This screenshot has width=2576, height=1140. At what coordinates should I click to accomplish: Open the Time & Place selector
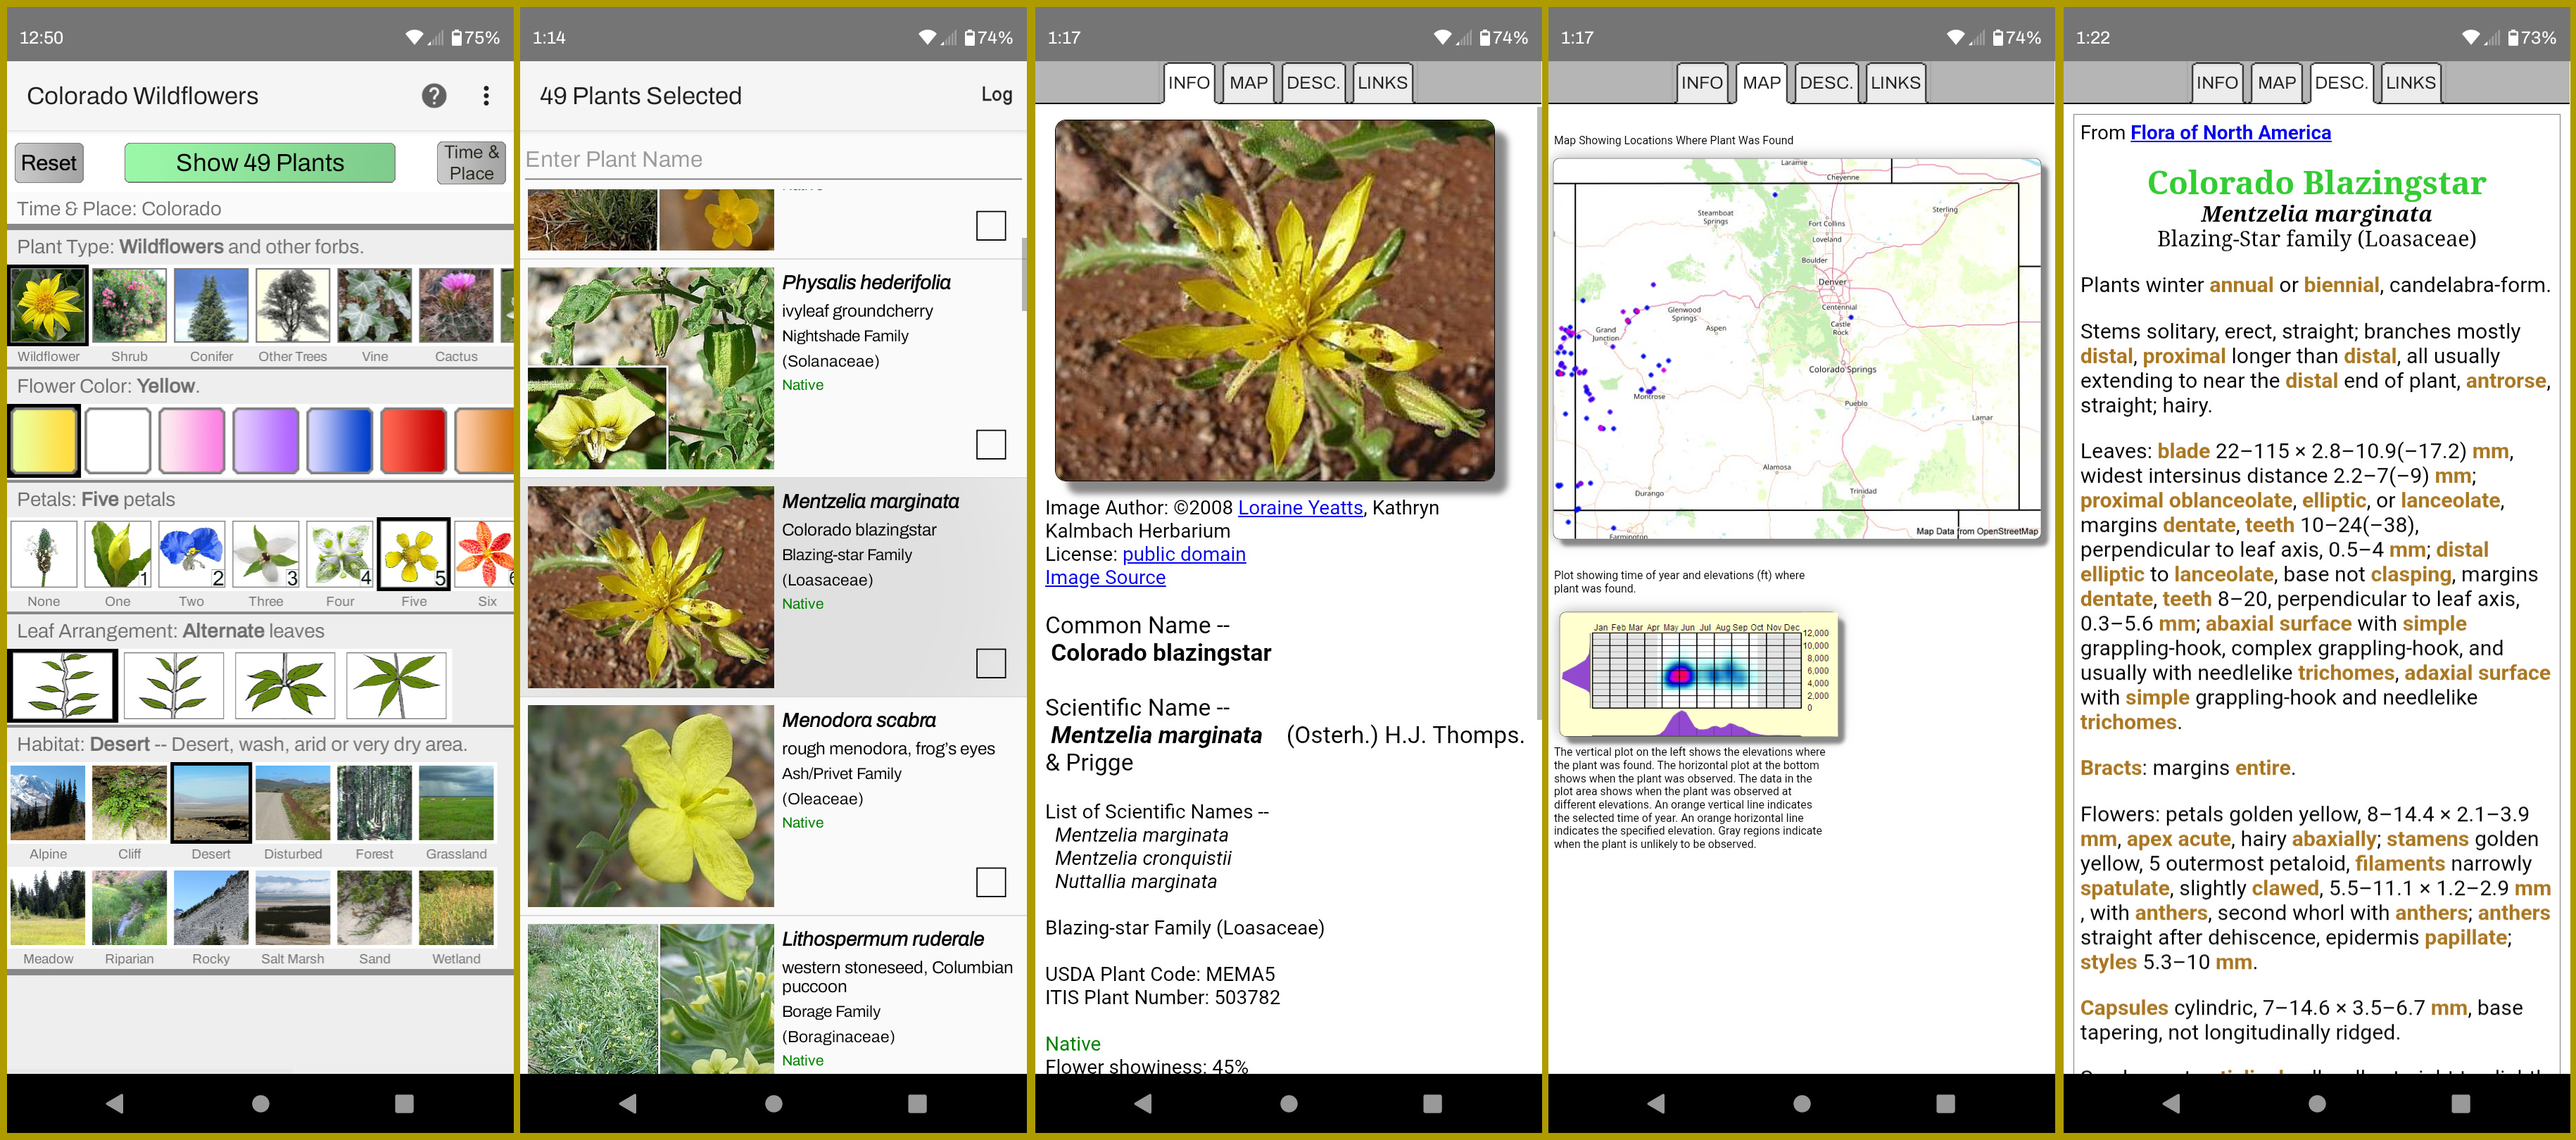pyautogui.click(x=471, y=163)
